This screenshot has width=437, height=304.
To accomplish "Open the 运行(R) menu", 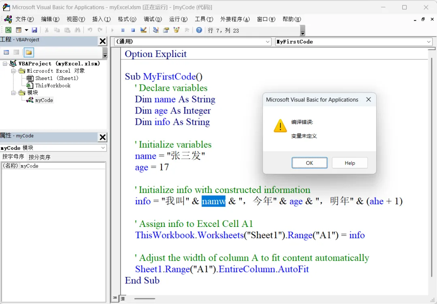I will [x=178, y=19].
